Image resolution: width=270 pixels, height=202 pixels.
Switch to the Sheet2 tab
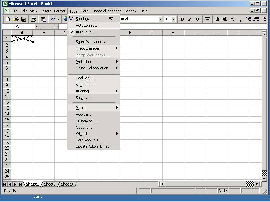click(x=50, y=184)
